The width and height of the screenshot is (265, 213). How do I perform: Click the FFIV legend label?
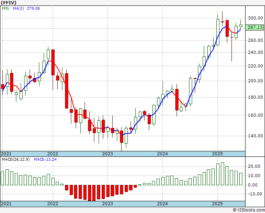click(6, 8)
